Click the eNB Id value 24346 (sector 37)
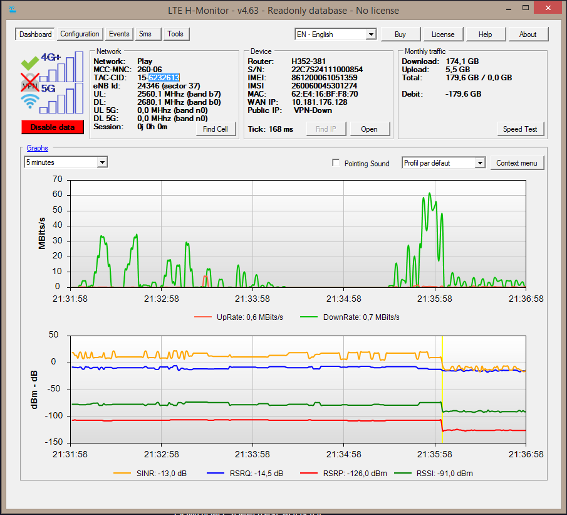Screen dimensions: 567x515 [x=169, y=86]
